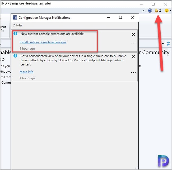
Task: Close the main Configuration Manager console window
Action: (x=165, y=4)
